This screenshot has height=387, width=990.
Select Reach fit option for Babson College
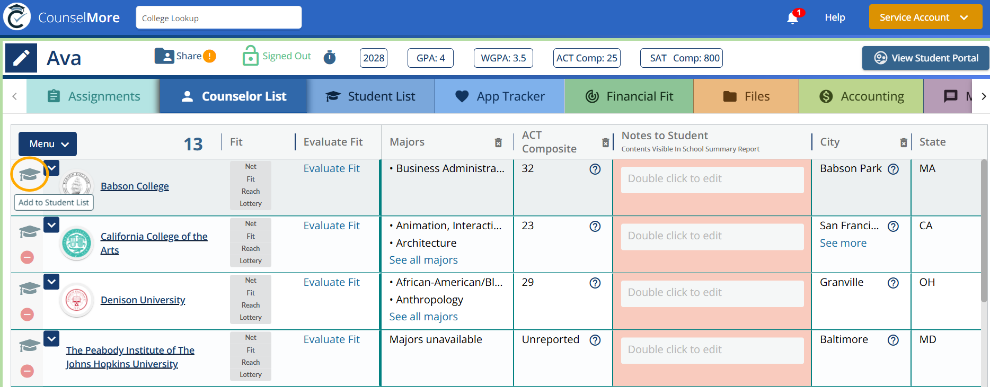[251, 192]
